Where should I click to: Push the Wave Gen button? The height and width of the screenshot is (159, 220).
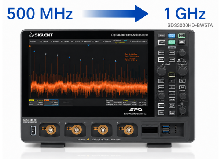172,106
